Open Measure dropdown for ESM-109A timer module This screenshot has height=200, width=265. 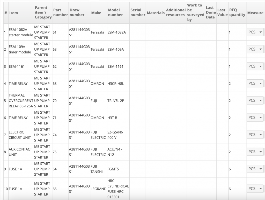(255, 49)
